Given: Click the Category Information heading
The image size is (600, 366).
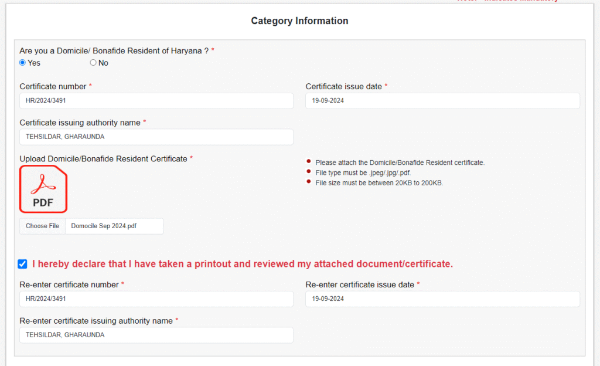Looking at the screenshot, I should tap(299, 21).
